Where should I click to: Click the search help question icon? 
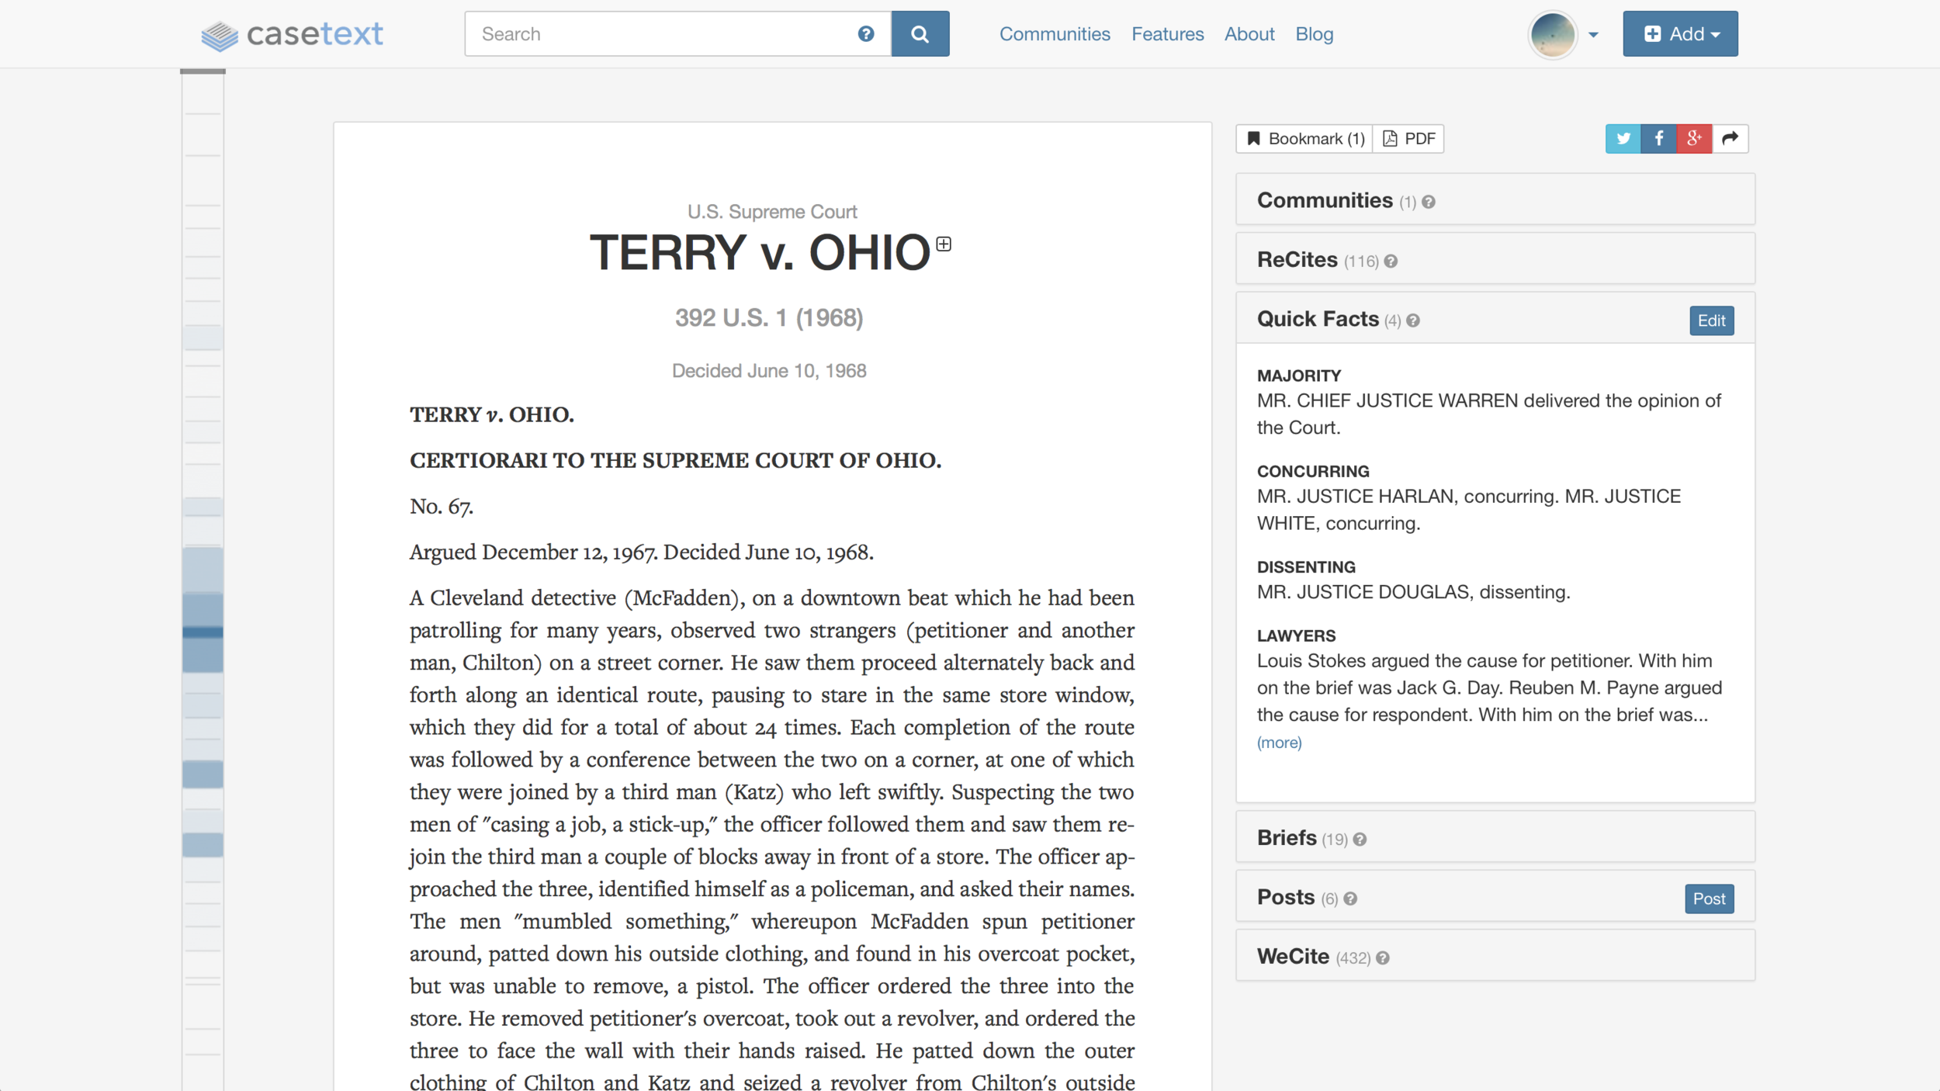866,34
